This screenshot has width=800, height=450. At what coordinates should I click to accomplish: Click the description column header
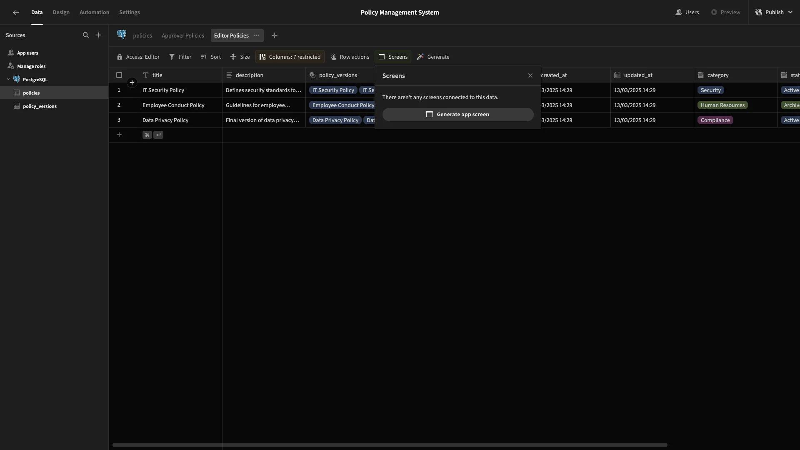tap(264, 75)
